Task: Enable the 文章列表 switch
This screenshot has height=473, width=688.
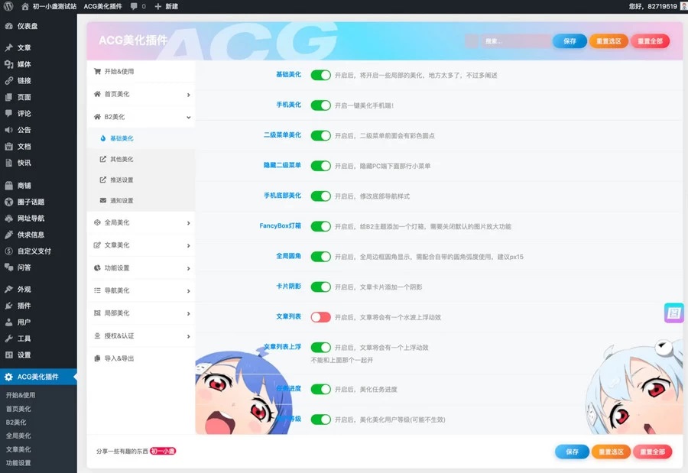Action: click(x=321, y=316)
